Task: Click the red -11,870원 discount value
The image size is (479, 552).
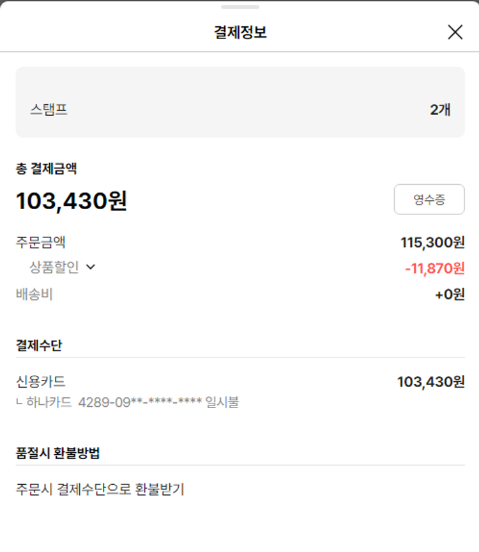Action: [434, 268]
